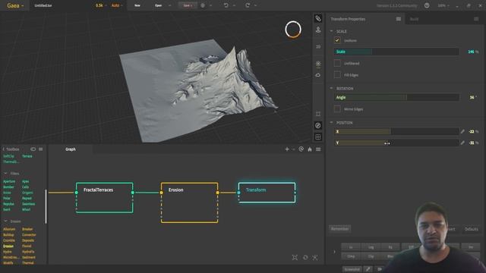Click the Screenshot button at bottom
The image size is (486, 273).
pos(352,269)
